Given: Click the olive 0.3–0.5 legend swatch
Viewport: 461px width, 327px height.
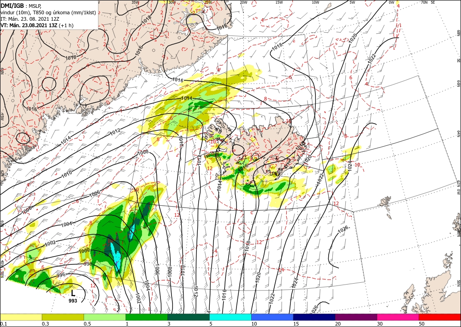Looking at the screenshot, I should [63, 317].
